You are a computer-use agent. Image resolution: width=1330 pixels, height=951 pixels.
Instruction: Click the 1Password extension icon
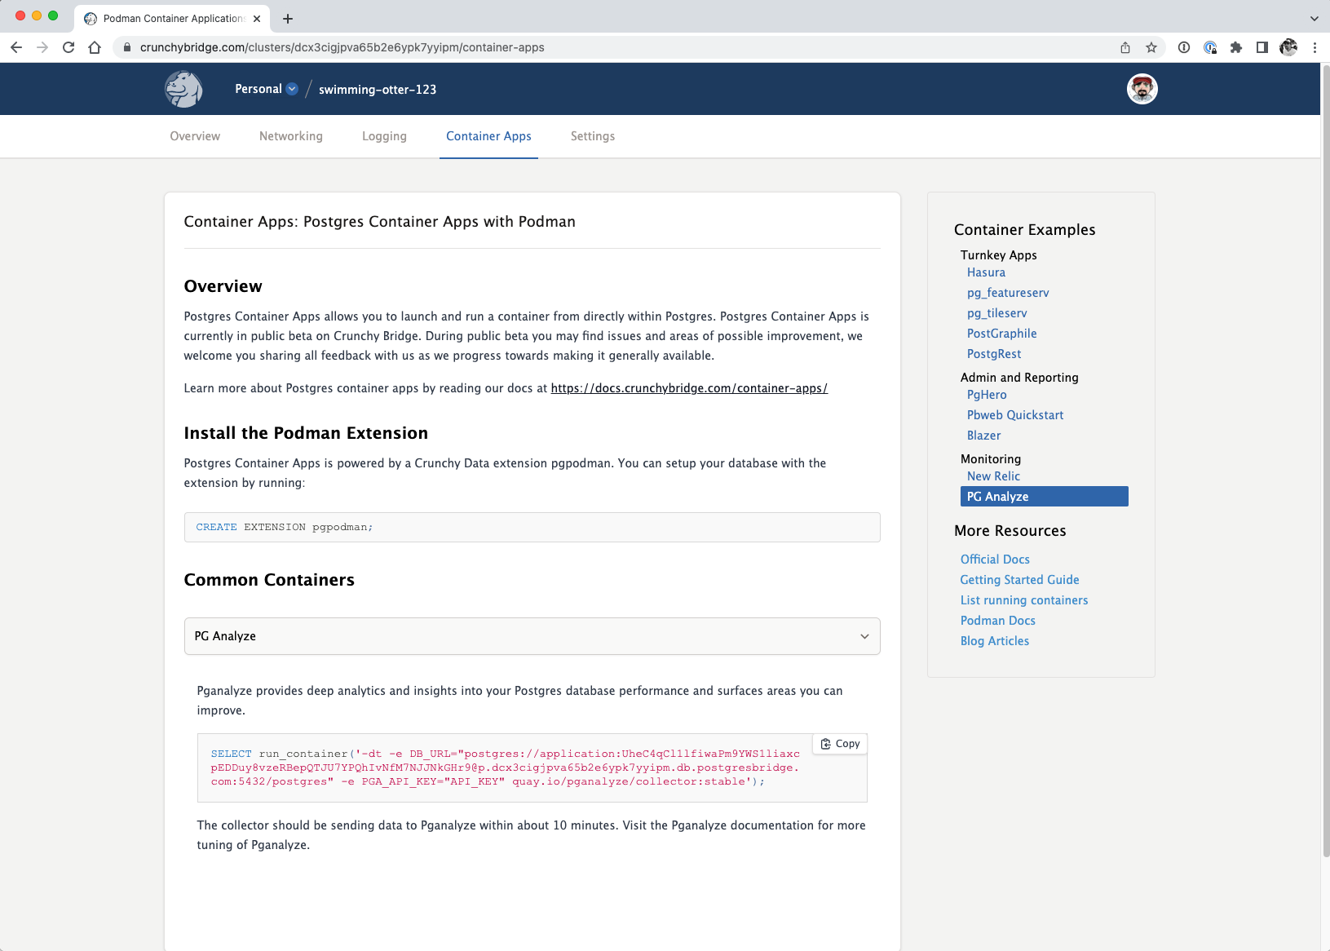coord(1184,47)
